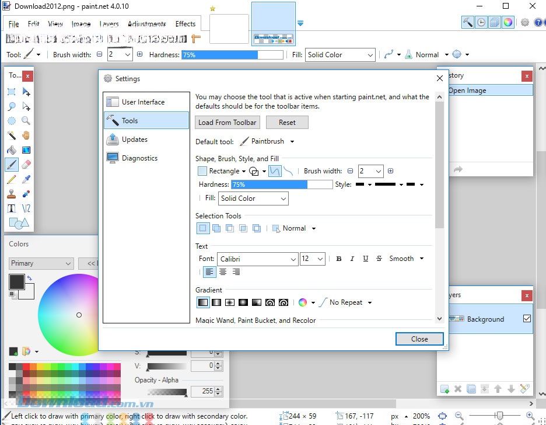Select the Rectangle Select tool
The width and height of the screenshot is (546, 425).
click(12, 92)
